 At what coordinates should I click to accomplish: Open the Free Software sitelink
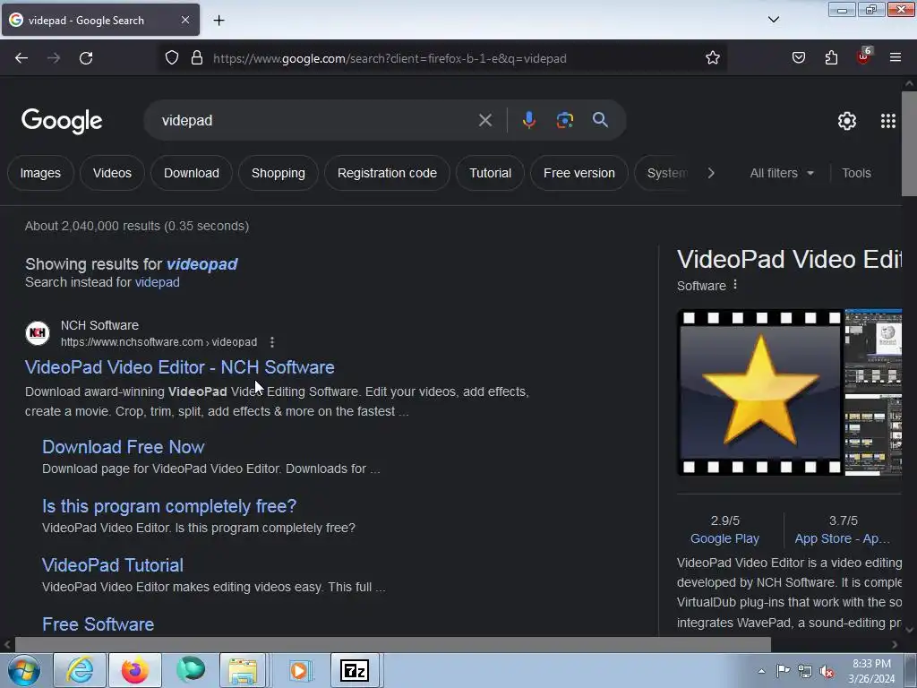[99, 624]
